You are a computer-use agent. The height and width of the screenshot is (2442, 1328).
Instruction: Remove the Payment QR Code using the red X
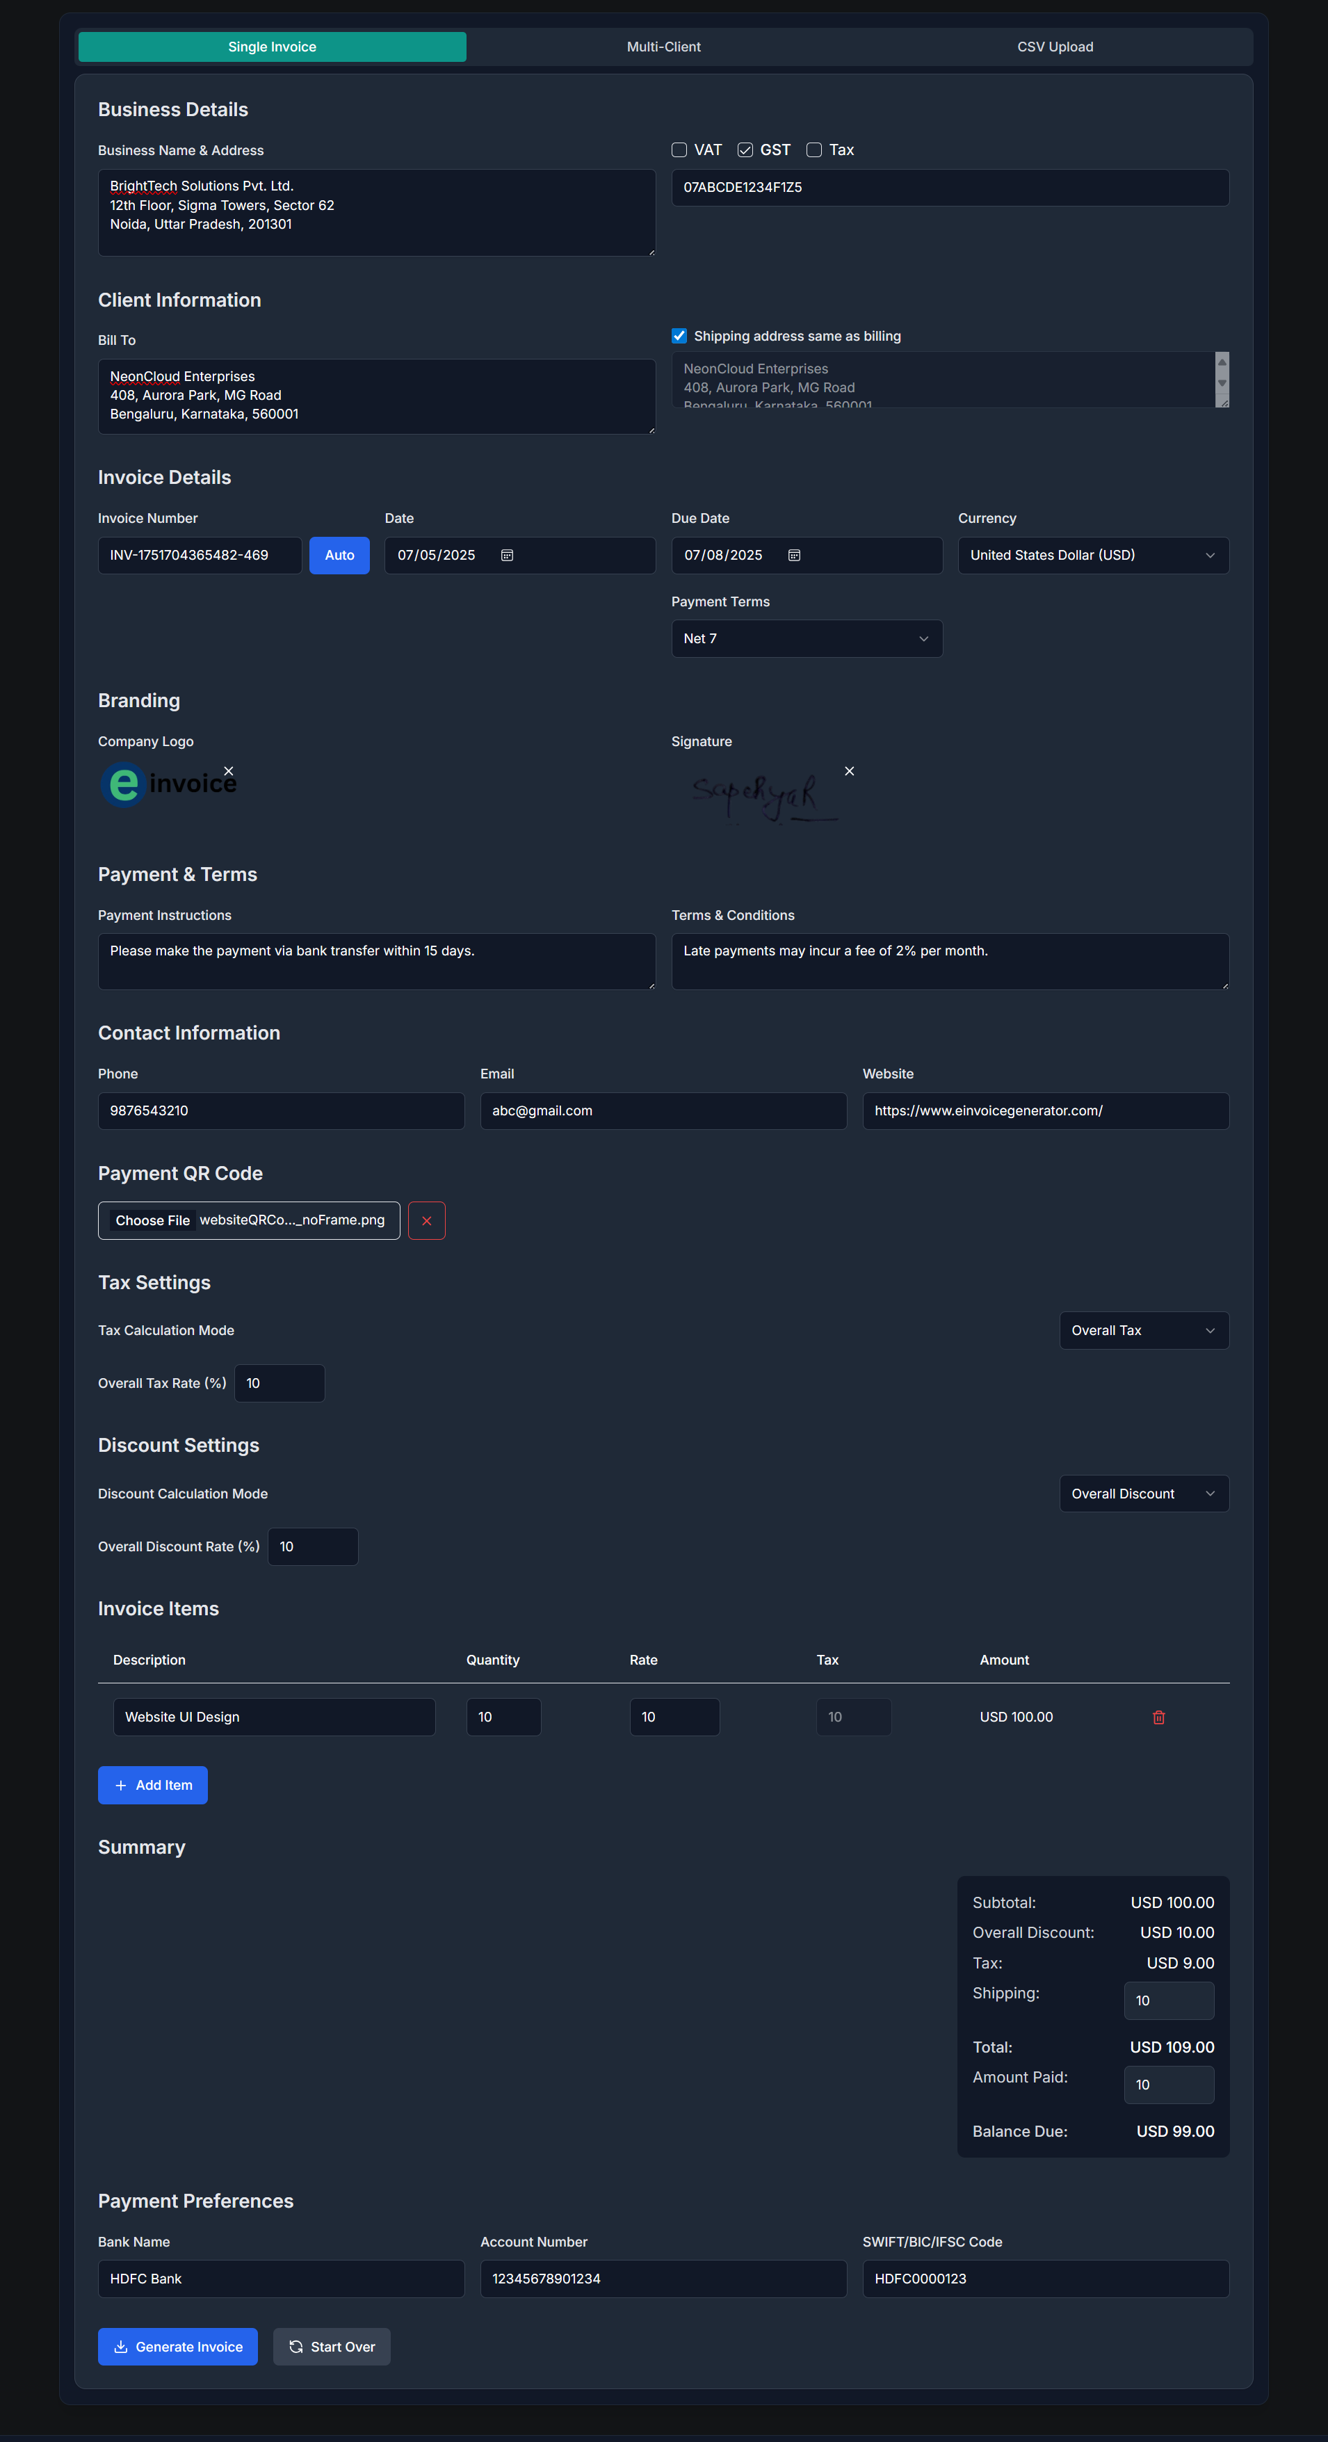[426, 1220]
